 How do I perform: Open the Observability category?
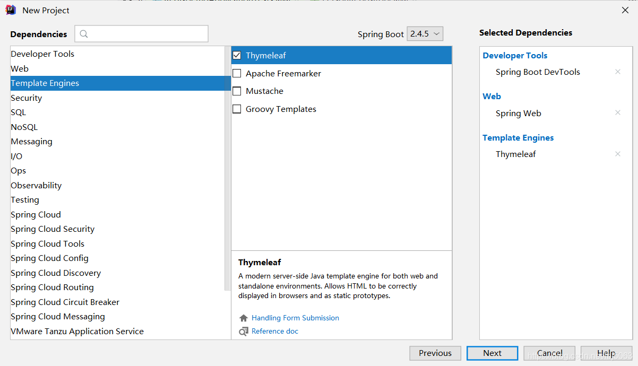pos(117,185)
